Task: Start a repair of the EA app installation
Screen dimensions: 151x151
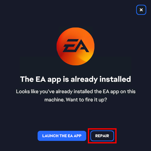Action: [102, 136]
